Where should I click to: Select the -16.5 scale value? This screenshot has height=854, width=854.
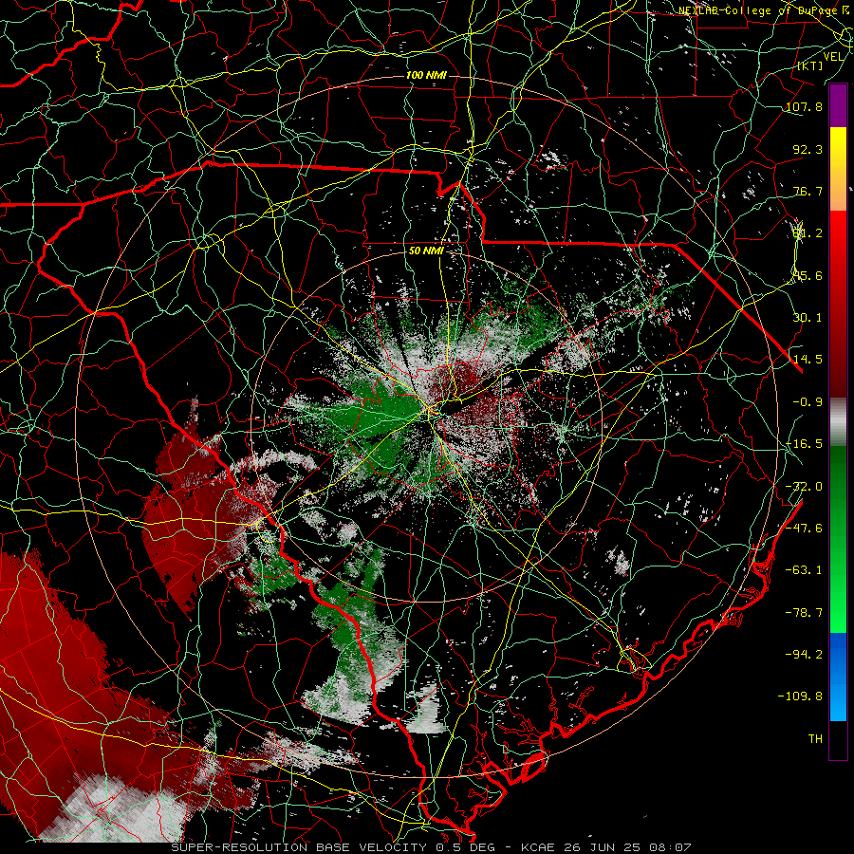(x=804, y=444)
